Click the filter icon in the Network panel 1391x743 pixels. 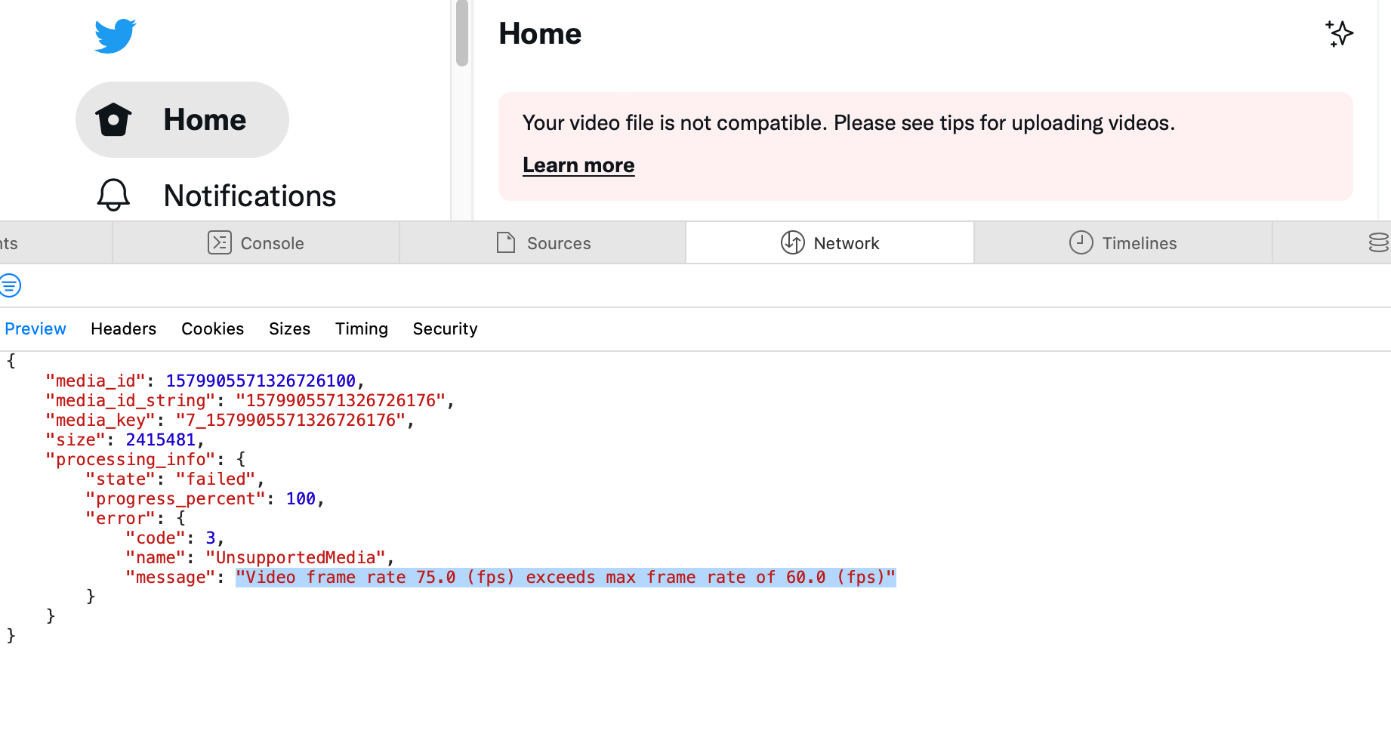[11, 285]
